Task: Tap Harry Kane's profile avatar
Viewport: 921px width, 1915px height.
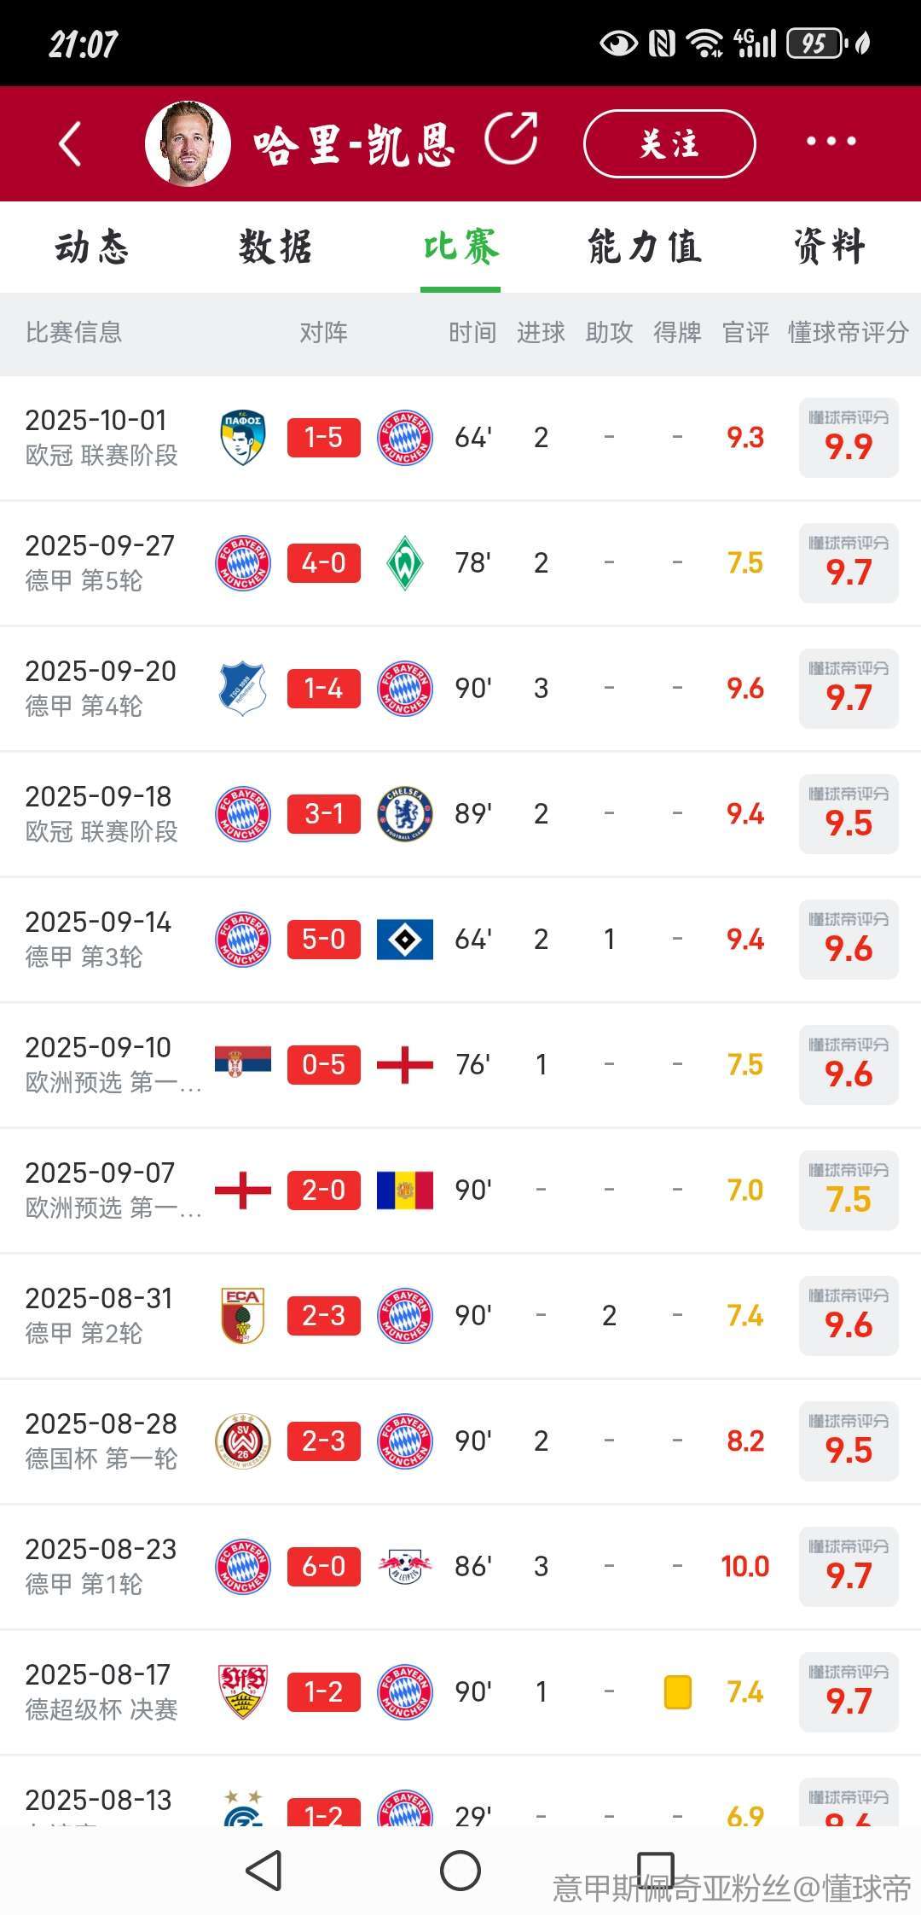Action: pyautogui.click(x=188, y=143)
